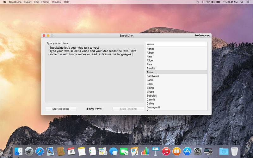Click the Voices column header
253x158 pixels.
[x=177, y=44]
